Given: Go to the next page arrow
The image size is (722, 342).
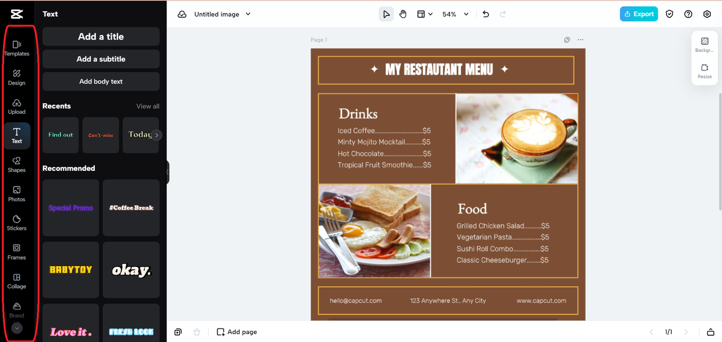Looking at the screenshot, I should (x=686, y=332).
